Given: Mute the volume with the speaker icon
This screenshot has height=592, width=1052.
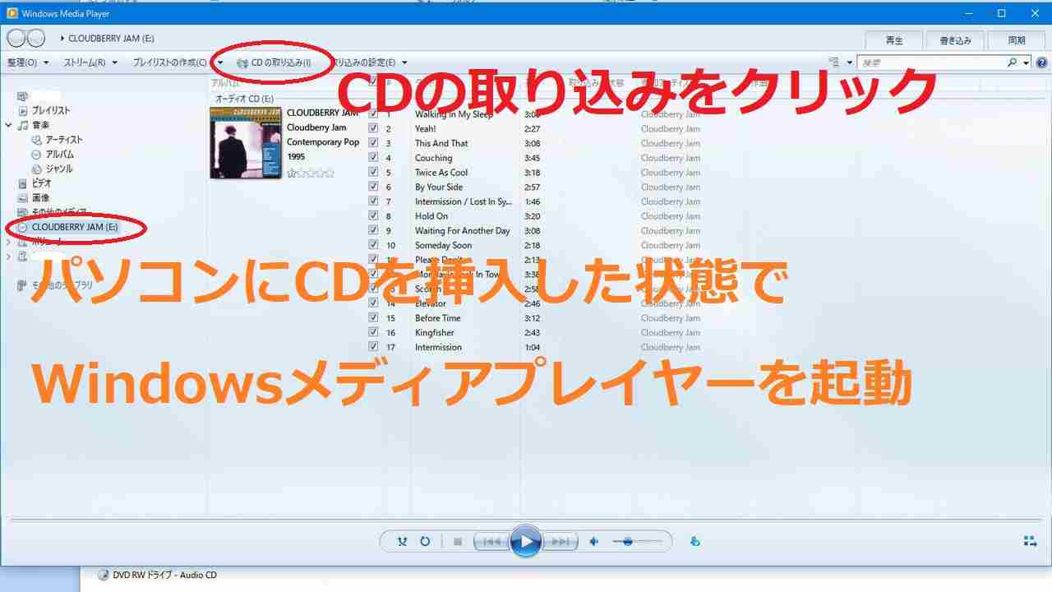Looking at the screenshot, I should pyautogui.click(x=595, y=542).
